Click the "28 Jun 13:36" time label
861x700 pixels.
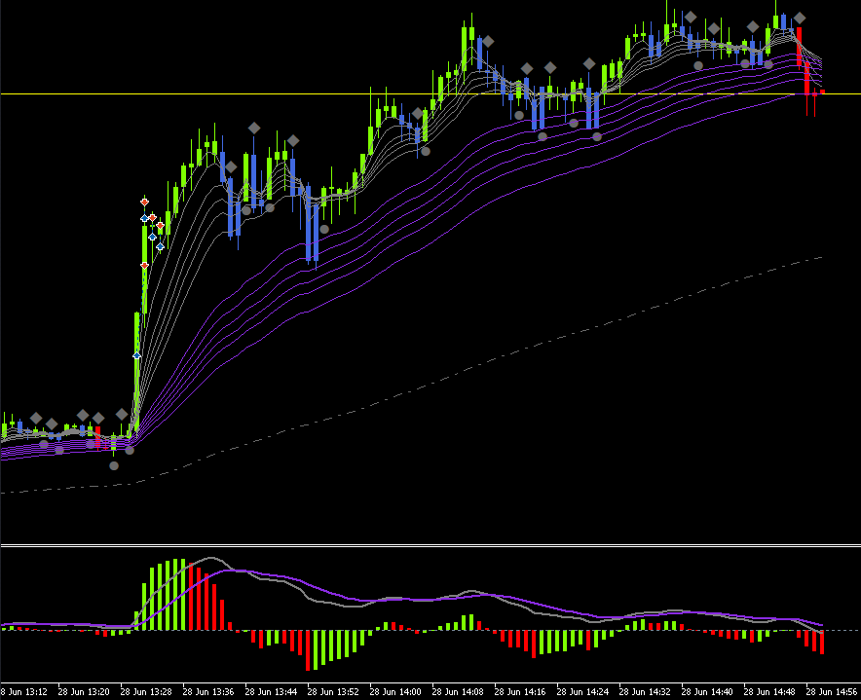click(x=208, y=692)
